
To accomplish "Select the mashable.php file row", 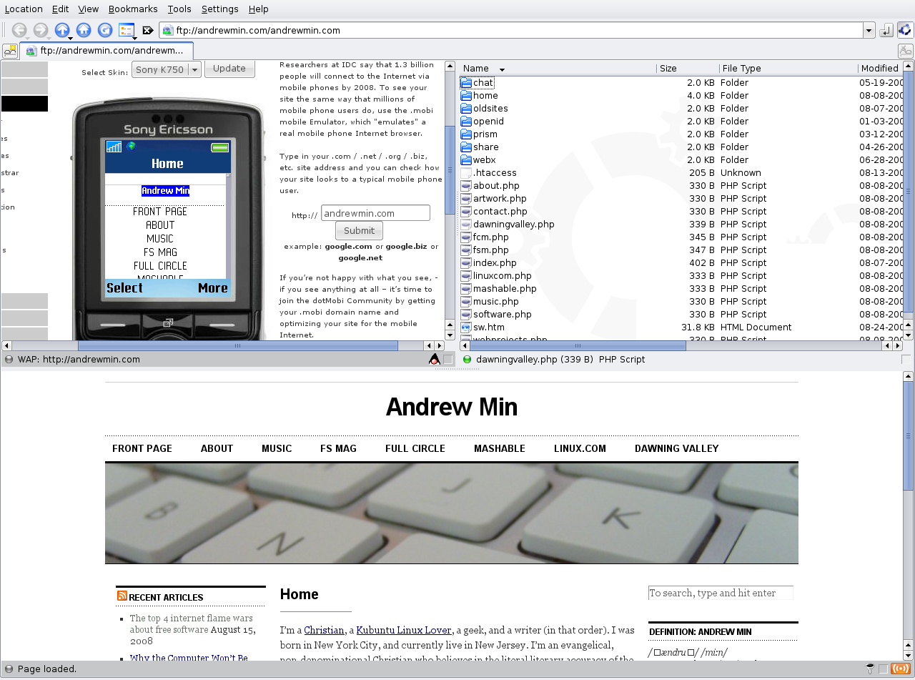I will coord(681,289).
